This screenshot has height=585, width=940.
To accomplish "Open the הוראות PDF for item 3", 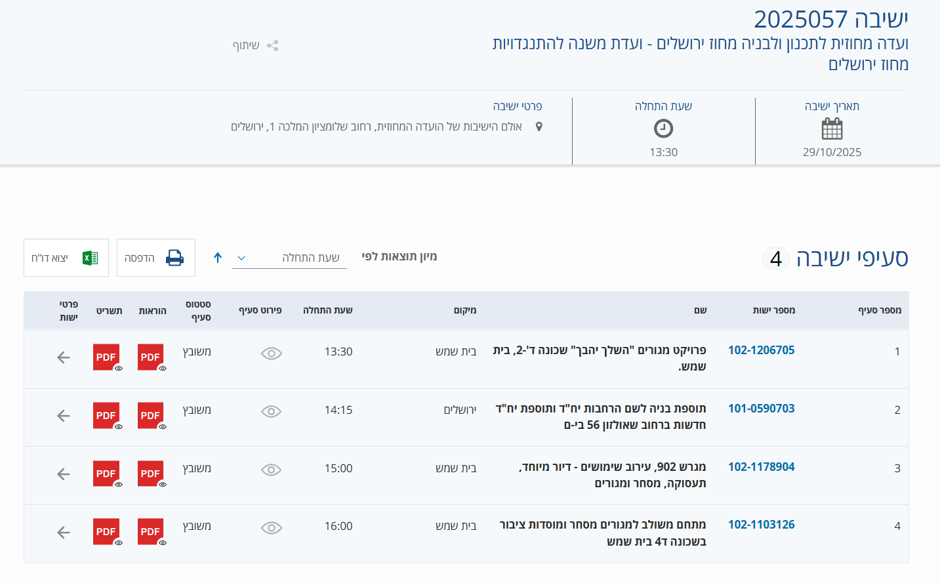I will pyautogui.click(x=151, y=474).
